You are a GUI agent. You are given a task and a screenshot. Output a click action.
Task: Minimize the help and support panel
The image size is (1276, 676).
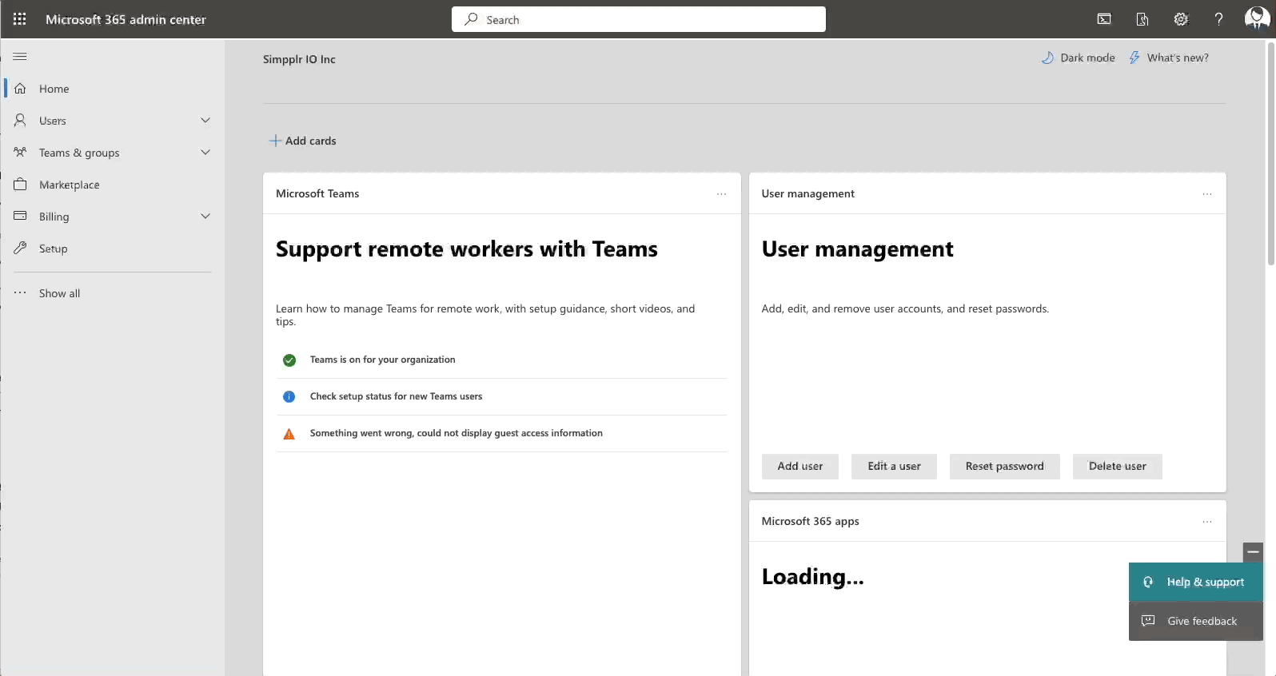(1253, 552)
